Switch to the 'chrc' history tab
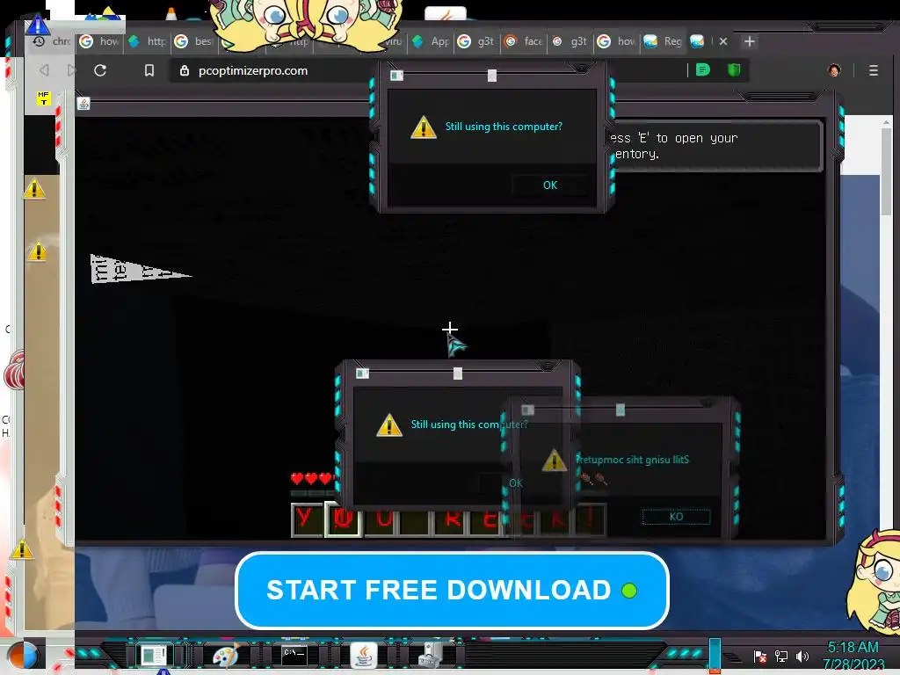 pyautogui.click(x=52, y=41)
